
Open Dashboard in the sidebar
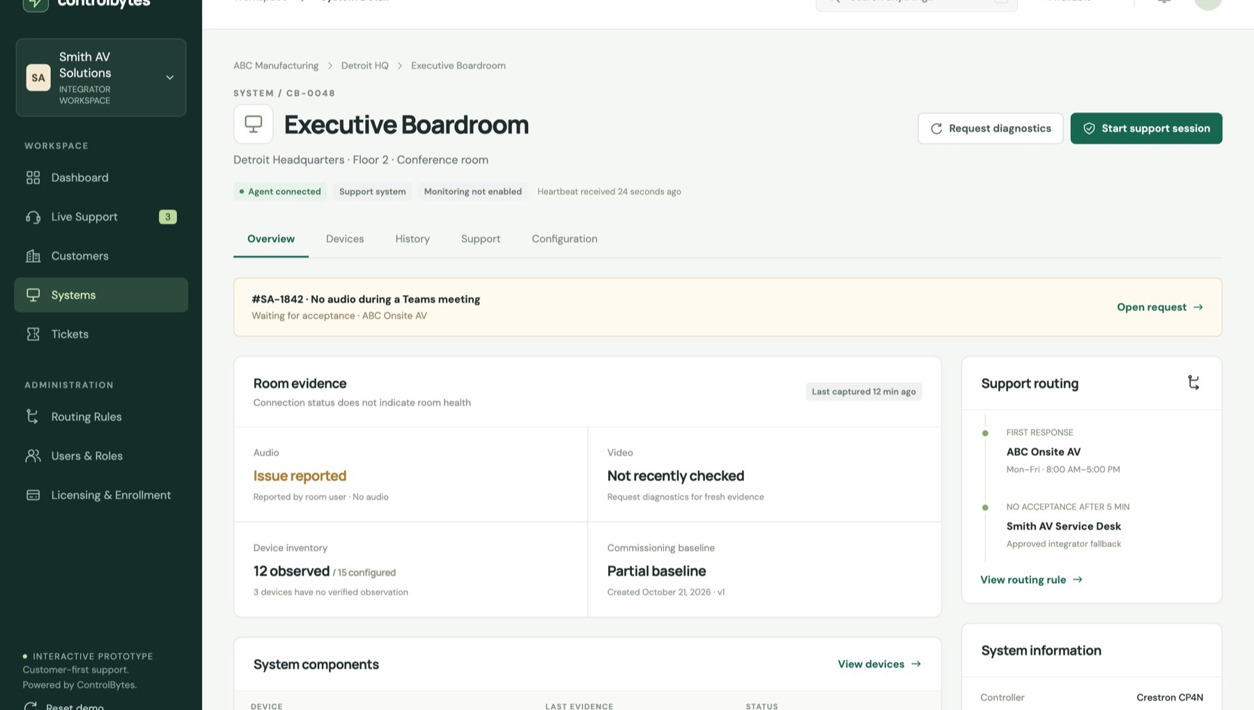tap(101, 177)
